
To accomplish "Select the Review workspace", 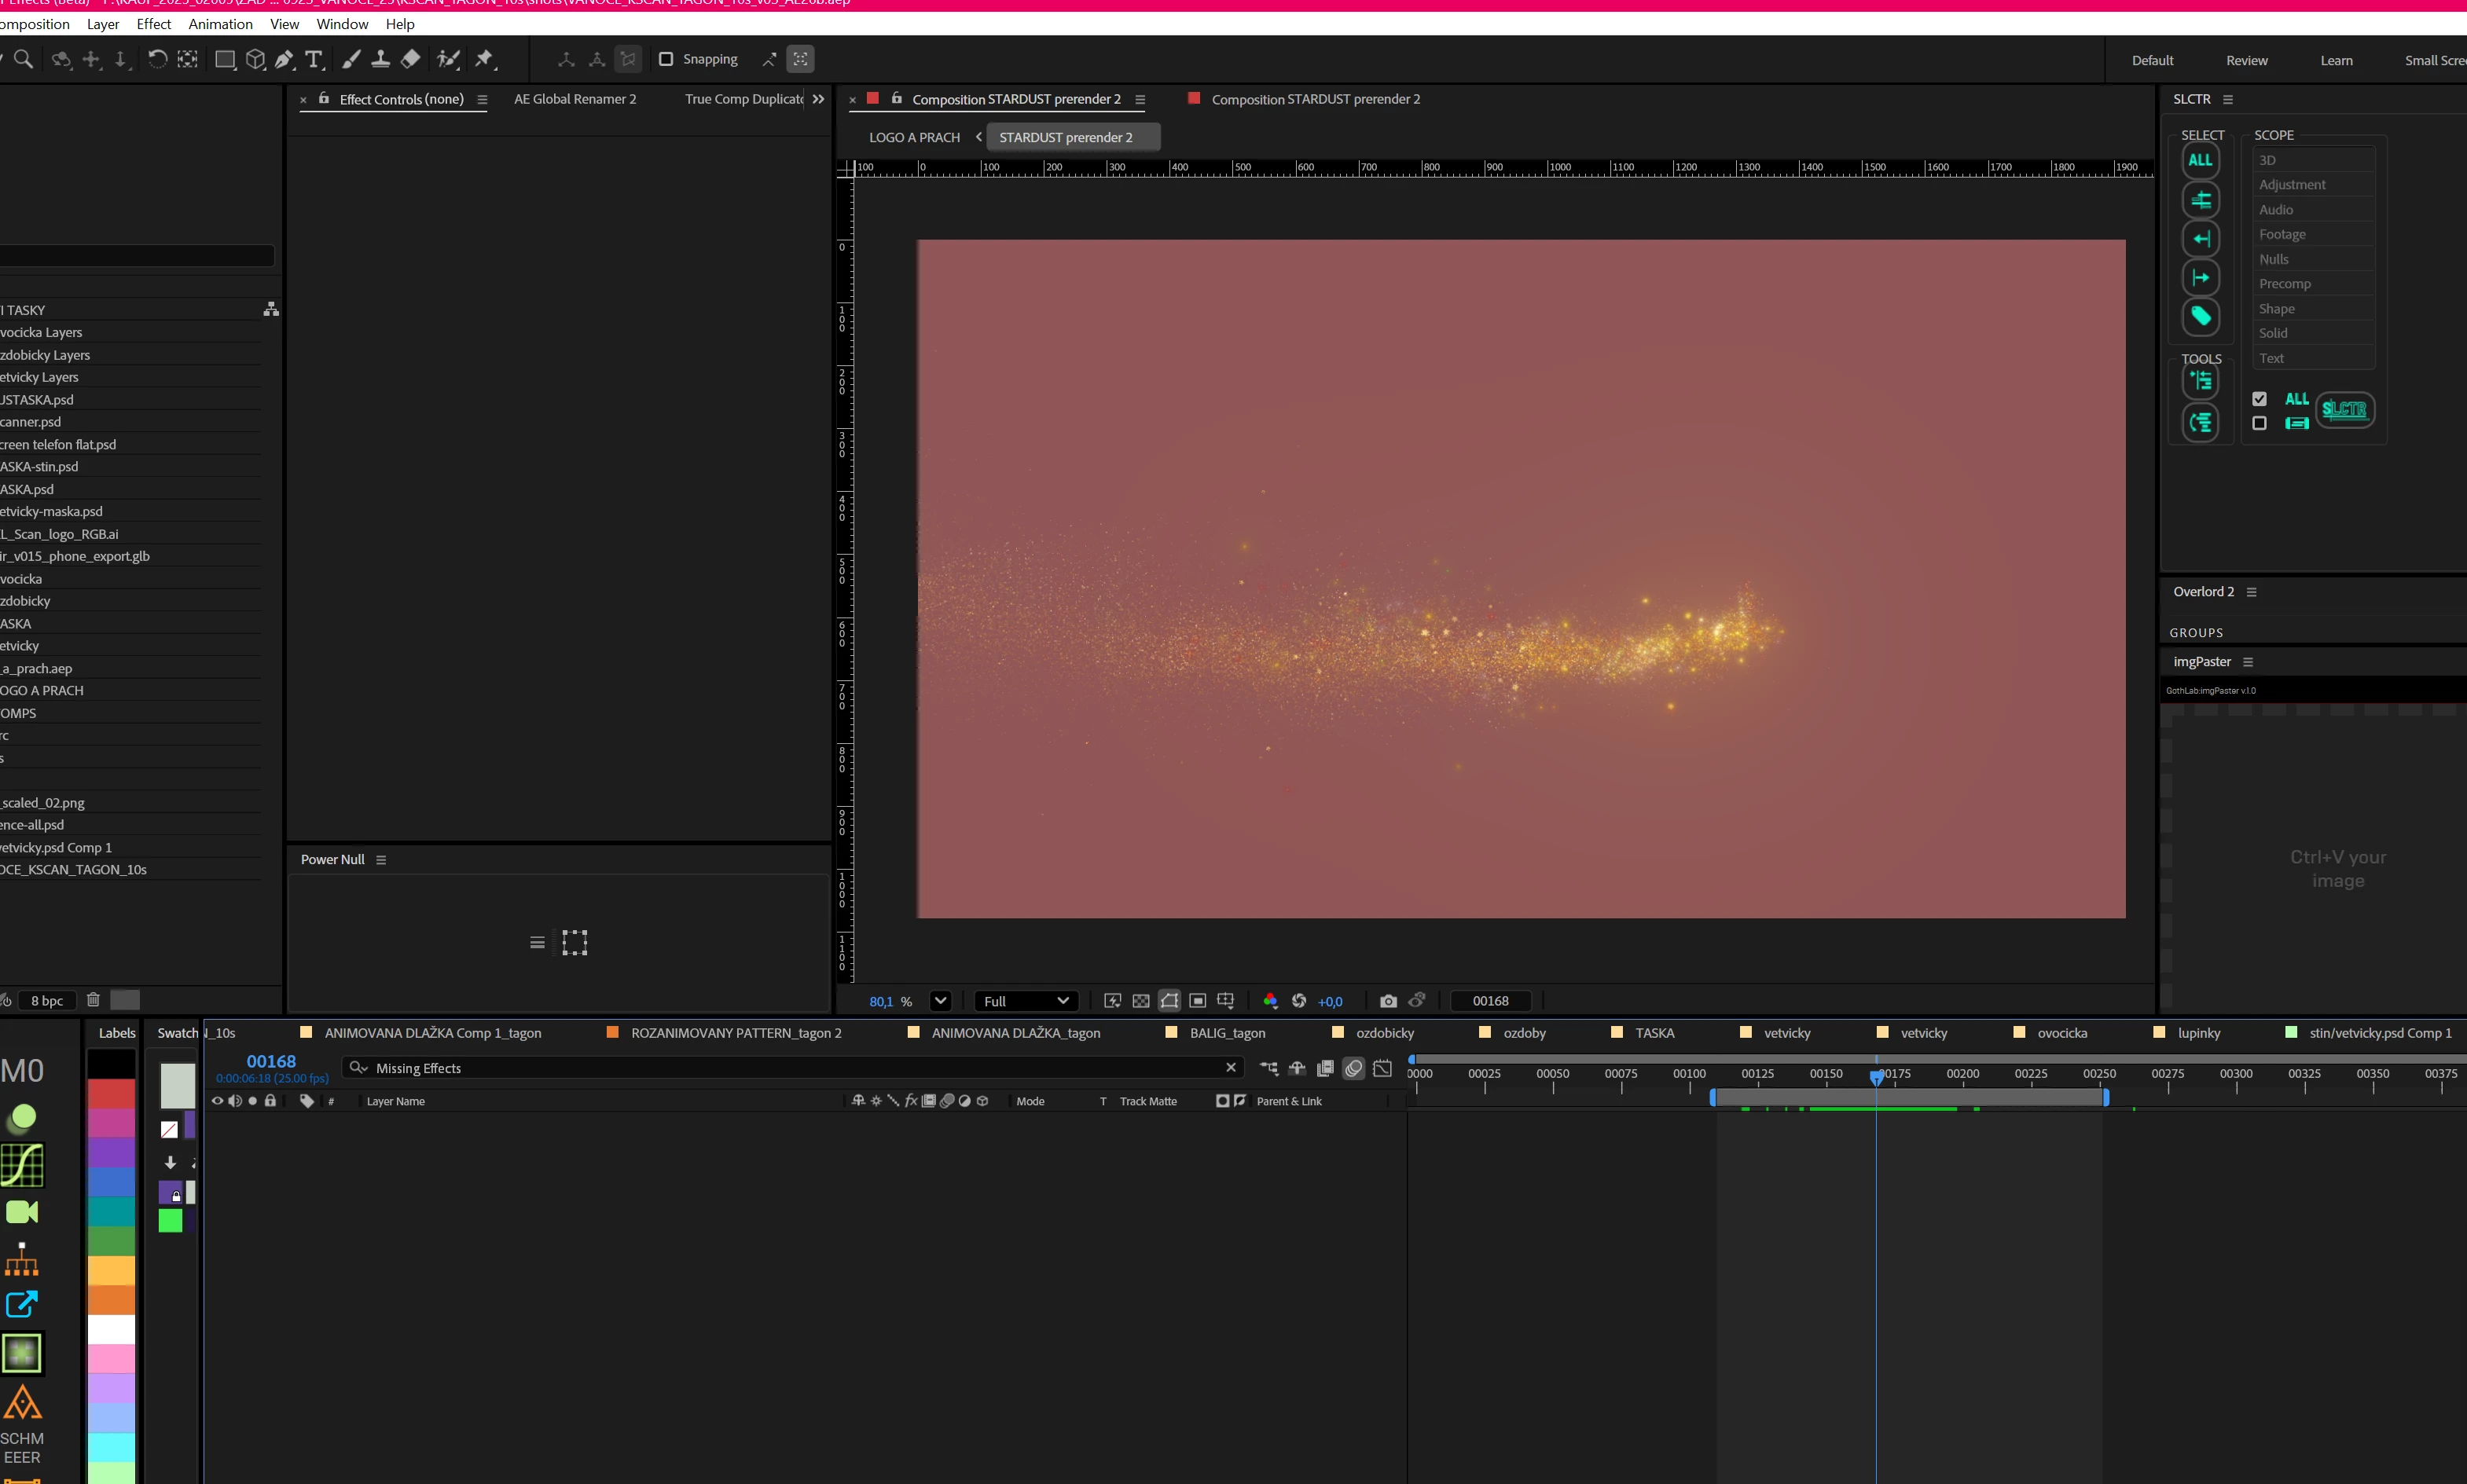I will click(x=2246, y=61).
